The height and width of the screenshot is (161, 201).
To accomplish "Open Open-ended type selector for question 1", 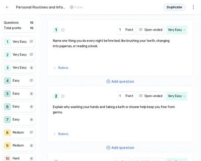I will tap(151, 30).
